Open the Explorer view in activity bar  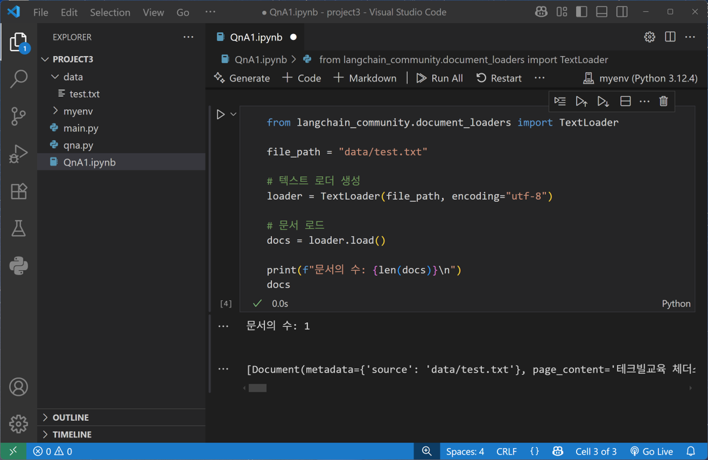19,43
